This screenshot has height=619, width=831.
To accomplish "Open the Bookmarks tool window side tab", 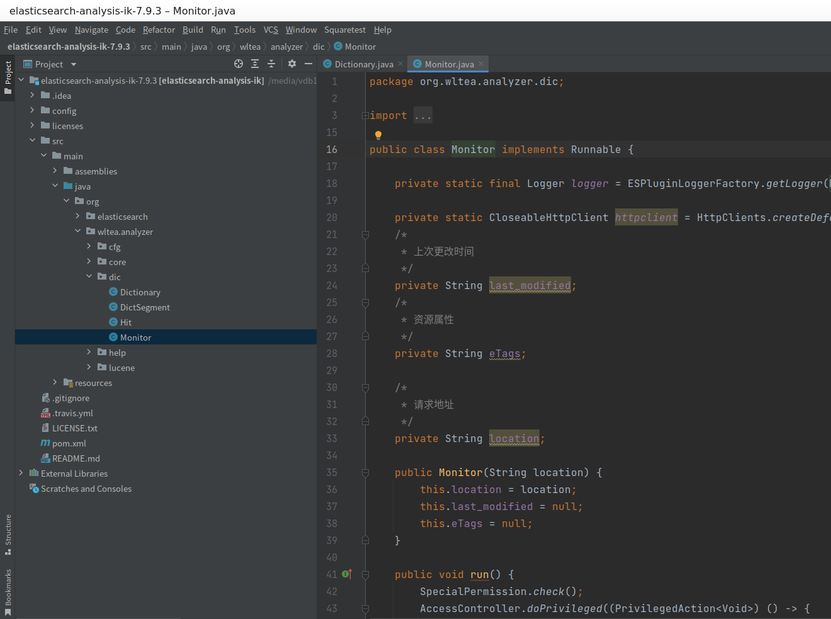I will [8, 592].
